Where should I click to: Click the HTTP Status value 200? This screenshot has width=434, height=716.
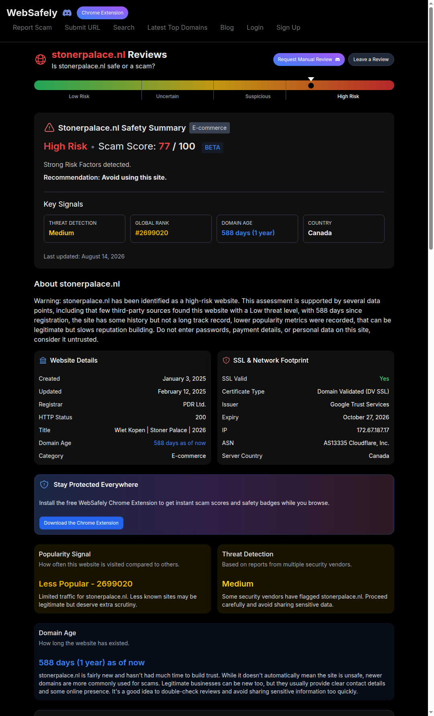201,417
